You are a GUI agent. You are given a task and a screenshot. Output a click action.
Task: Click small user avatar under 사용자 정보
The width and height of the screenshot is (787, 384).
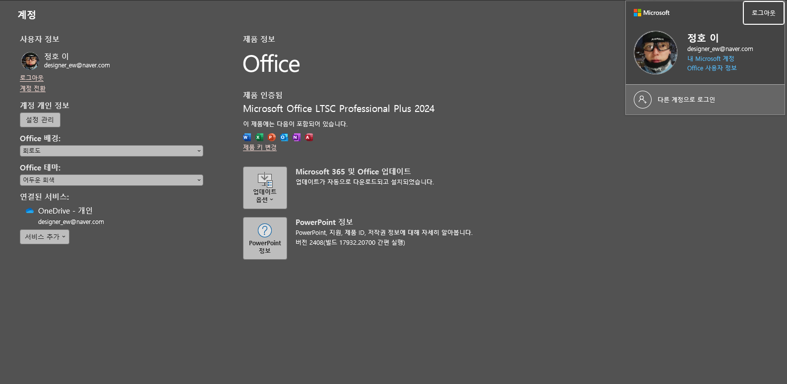[x=30, y=61]
